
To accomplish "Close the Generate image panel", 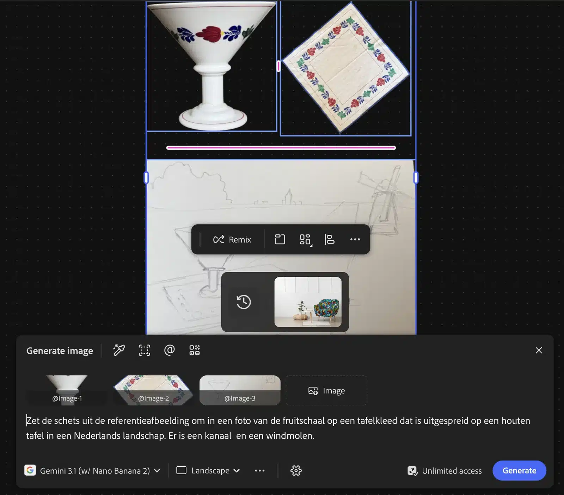I will (x=539, y=350).
